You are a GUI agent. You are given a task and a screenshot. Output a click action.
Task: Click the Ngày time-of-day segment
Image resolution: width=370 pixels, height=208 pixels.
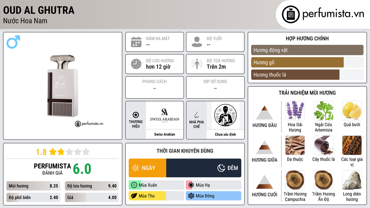tap(147, 168)
